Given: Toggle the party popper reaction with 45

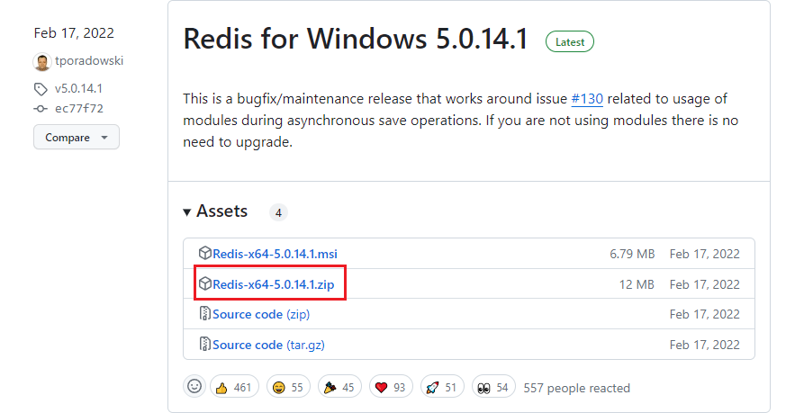Looking at the screenshot, I should pos(339,388).
